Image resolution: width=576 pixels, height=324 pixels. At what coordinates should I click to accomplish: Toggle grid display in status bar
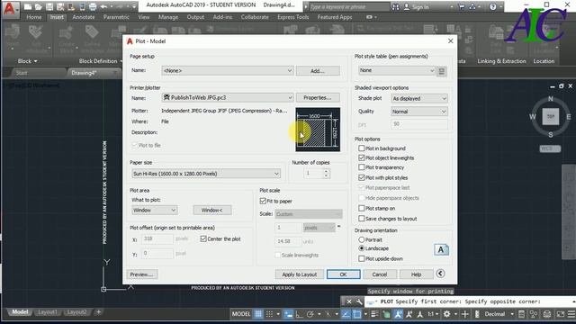258,314
